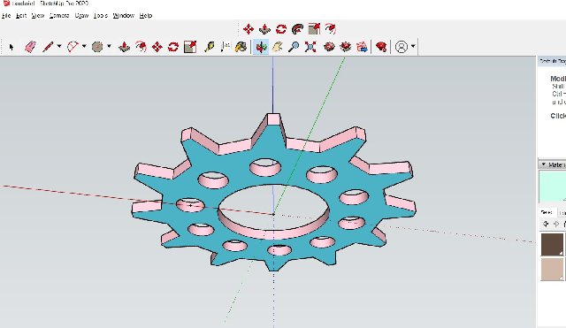Open the Help menu

click(x=146, y=16)
